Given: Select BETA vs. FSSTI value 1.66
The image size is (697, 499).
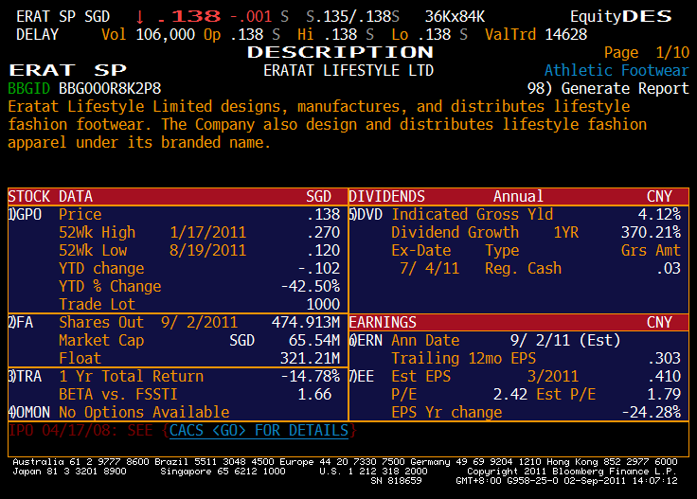Looking at the screenshot, I should tap(314, 395).
